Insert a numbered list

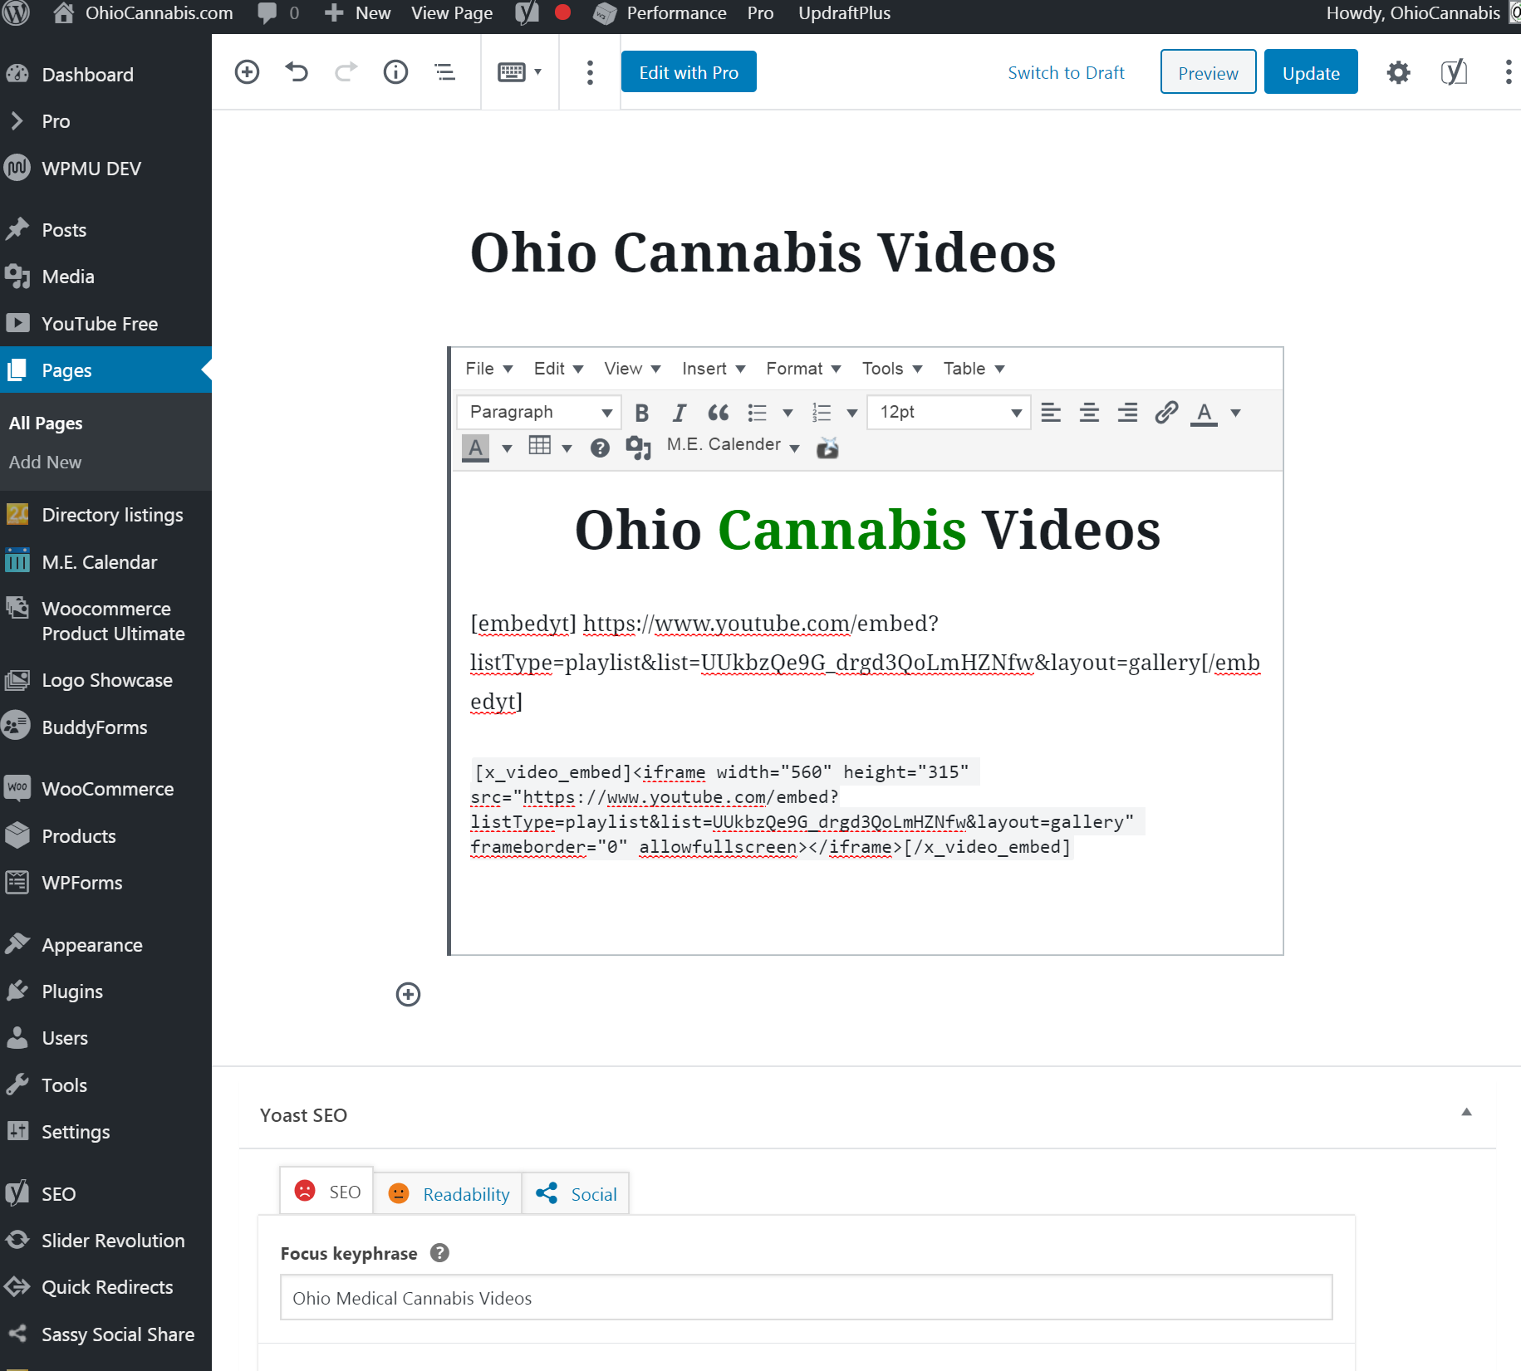tap(821, 413)
